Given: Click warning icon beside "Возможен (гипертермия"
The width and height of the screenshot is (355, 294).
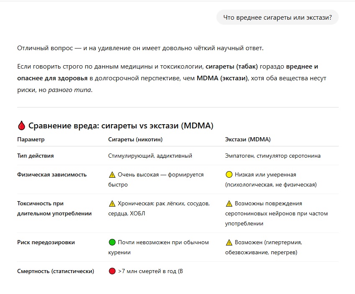Looking at the screenshot, I should pos(229,242).
